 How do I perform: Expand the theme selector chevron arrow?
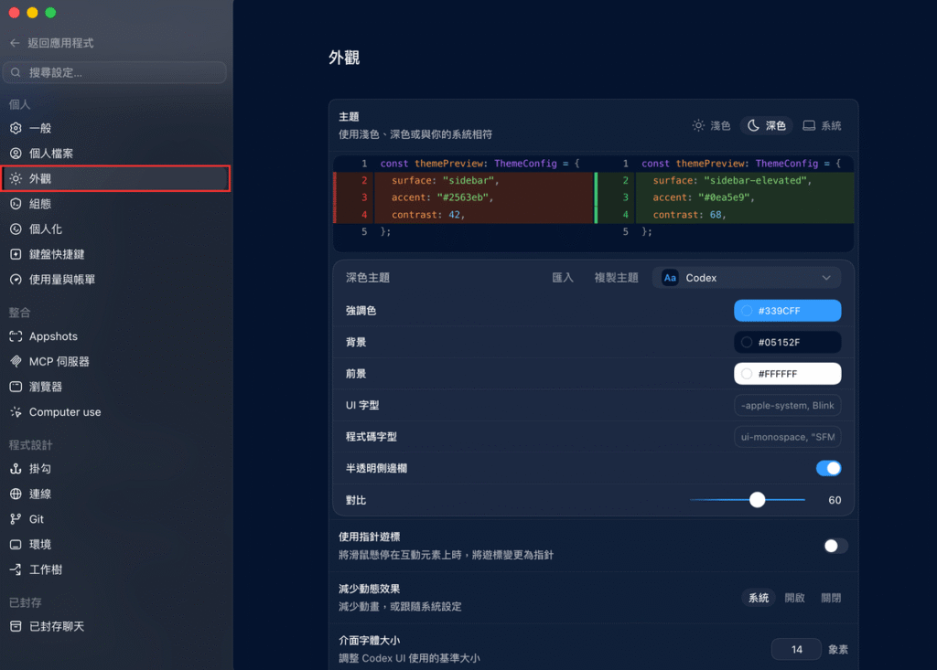click(826, 278)
